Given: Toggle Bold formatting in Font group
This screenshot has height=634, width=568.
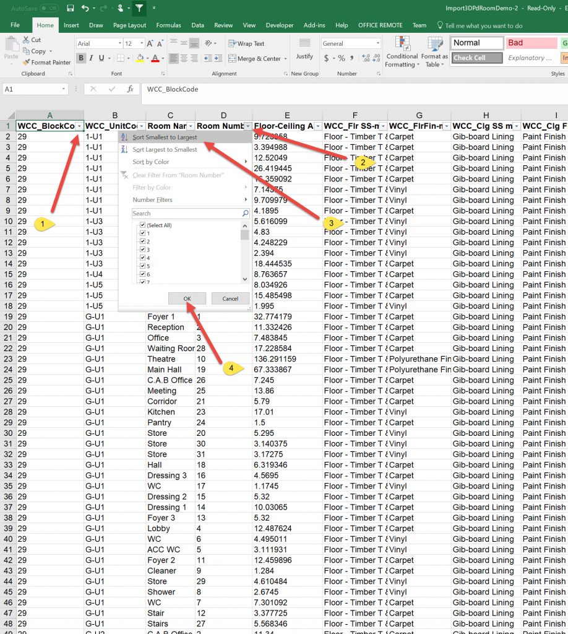Looking at the screenshot, I should (x=82, y=59).
